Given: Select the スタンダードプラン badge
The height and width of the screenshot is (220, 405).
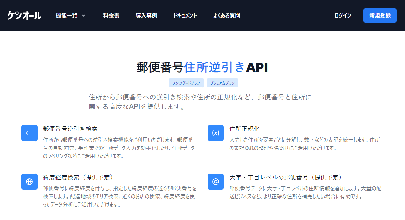Looking at the screenshot, I should pos(186,83).
